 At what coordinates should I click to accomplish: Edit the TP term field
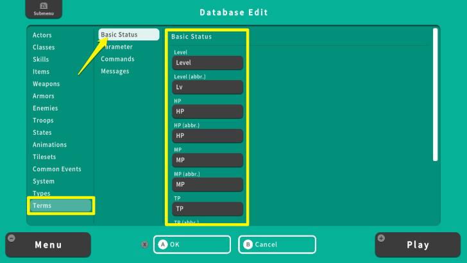[x=208, y=209]
